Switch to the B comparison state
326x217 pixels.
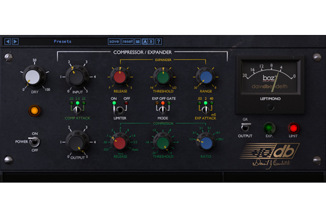(x=152, y=42)
